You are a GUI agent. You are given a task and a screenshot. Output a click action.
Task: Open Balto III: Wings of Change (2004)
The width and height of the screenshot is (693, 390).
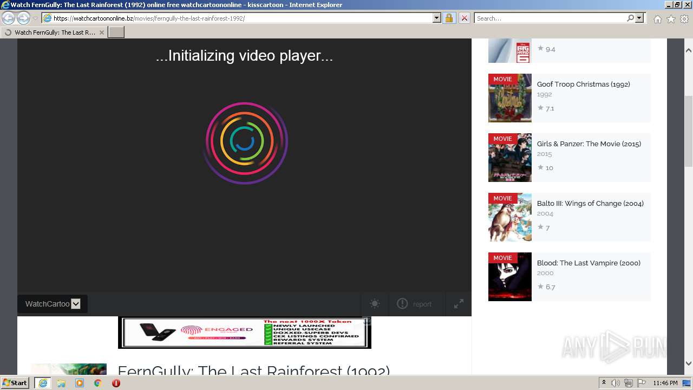point(590,203)
